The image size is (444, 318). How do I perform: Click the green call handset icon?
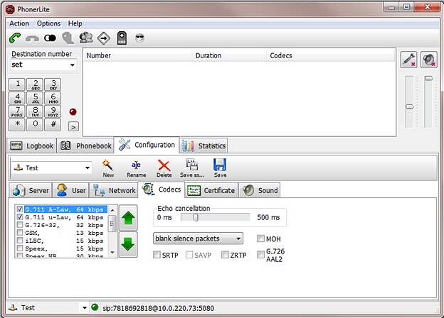pyautogui.click(x=15, y=38)
